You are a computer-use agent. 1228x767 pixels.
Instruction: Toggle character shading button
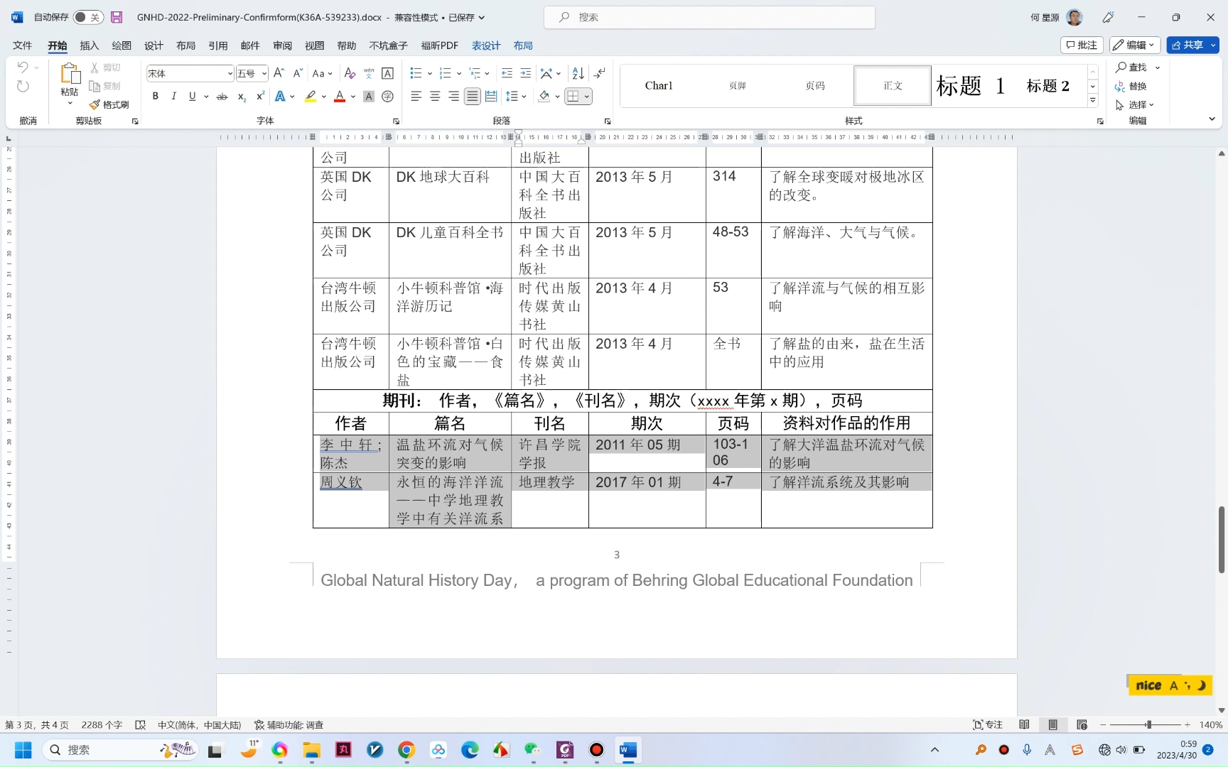pyautogui.click(x=369, y=96)
